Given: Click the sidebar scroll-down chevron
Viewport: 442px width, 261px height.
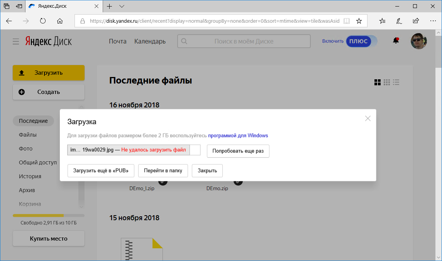Looking at the screenshot, I should click(81, 207).
